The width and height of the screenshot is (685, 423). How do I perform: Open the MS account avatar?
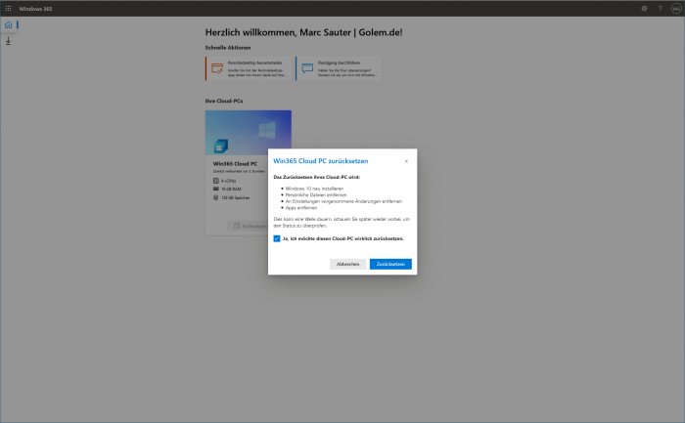676,8
